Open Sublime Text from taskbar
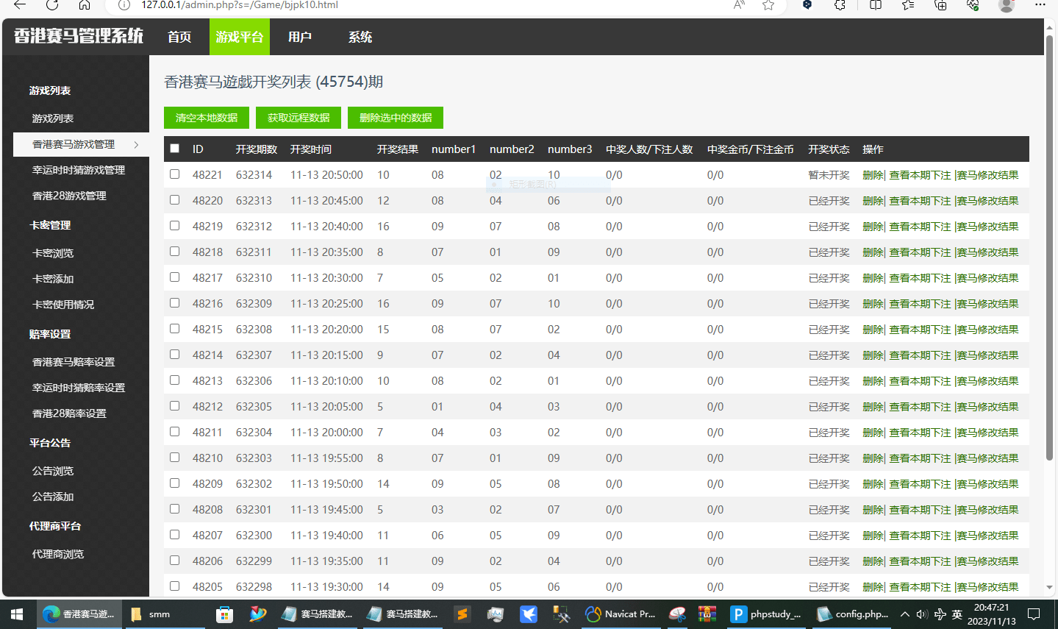1058x629 pixels. [462, 614]
